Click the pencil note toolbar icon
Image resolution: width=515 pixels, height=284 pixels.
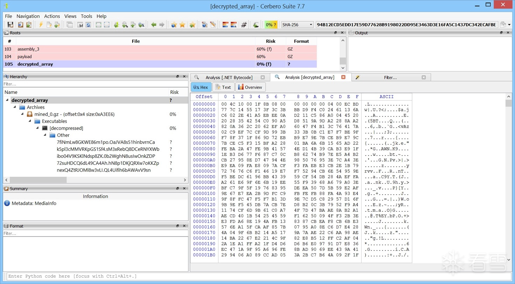point(213,25)
